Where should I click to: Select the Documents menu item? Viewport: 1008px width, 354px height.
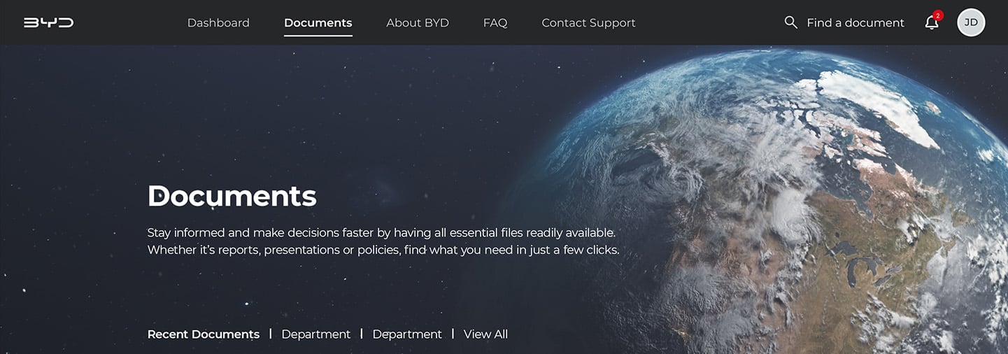point(318,22)
